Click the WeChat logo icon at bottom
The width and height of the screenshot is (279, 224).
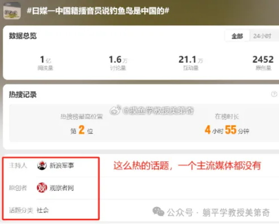coord(158,212)
